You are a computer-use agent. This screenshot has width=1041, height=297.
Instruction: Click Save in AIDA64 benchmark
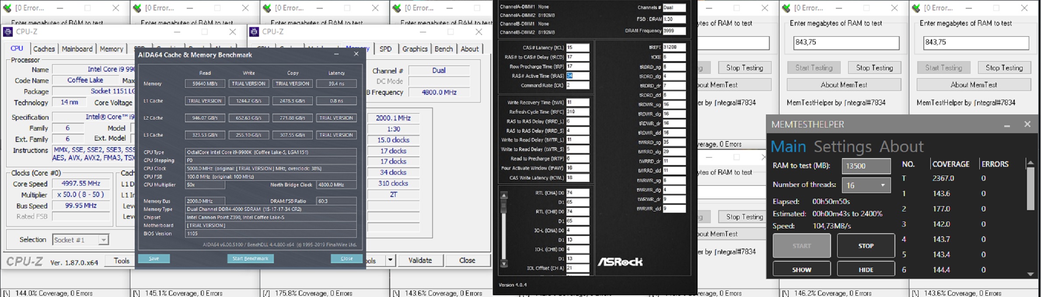pyautogui.click(x=154, y=259)
